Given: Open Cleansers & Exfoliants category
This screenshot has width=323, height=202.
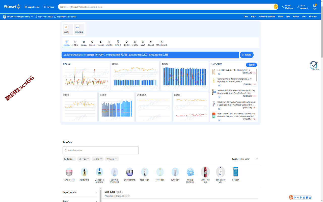Looking at the screenshot, I should coord(99,175).
